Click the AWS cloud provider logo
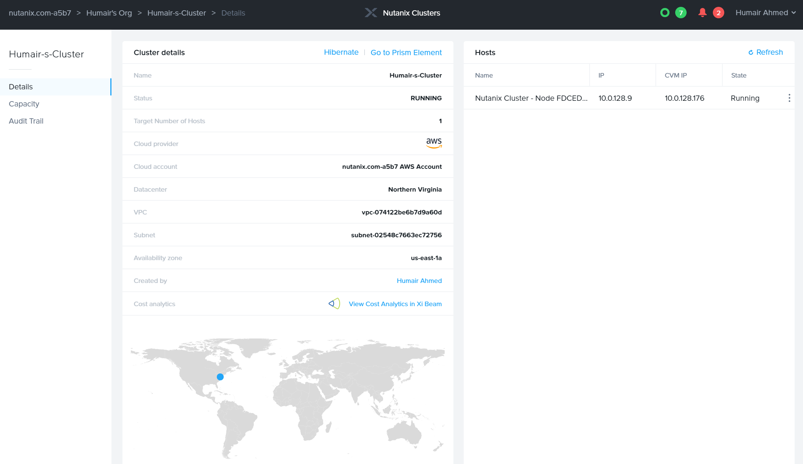Image resolution: width=803 pixels, height=464 pixels. (434, 143)
